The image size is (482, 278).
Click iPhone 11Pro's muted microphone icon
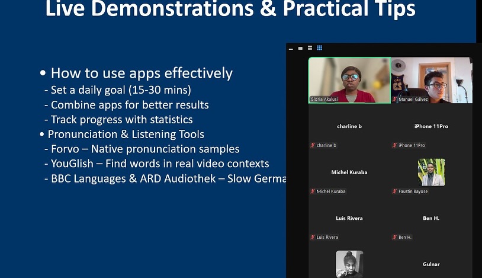click(x=394, y=145)
